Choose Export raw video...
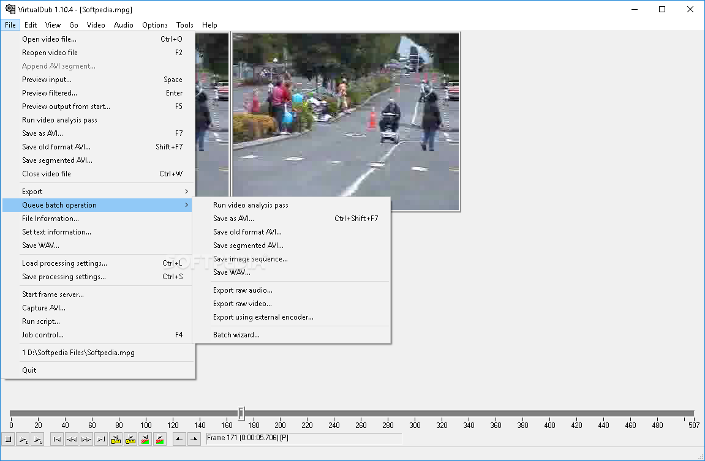This screenshot has height=461, width=705. click(292, 304)
